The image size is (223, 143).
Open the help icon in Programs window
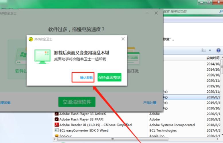[218, 50]
